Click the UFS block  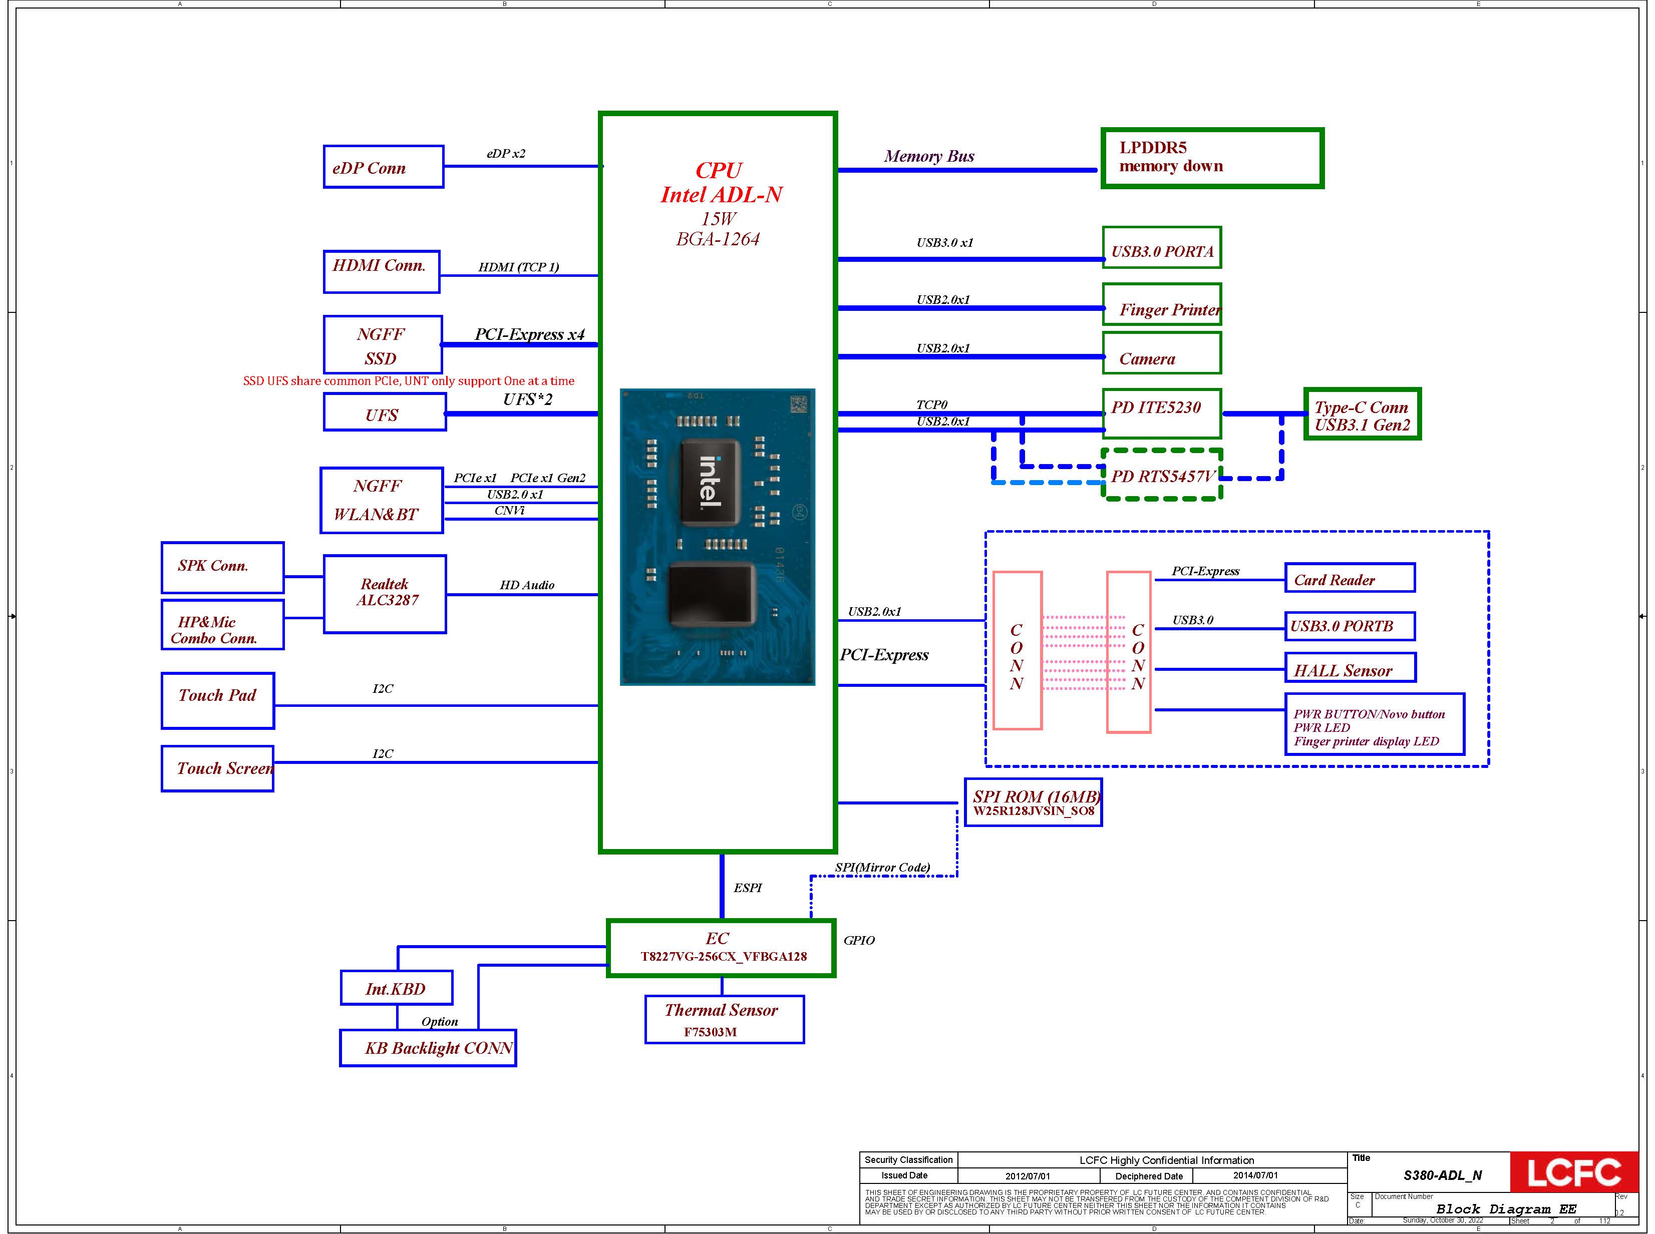tap(384, 413)
